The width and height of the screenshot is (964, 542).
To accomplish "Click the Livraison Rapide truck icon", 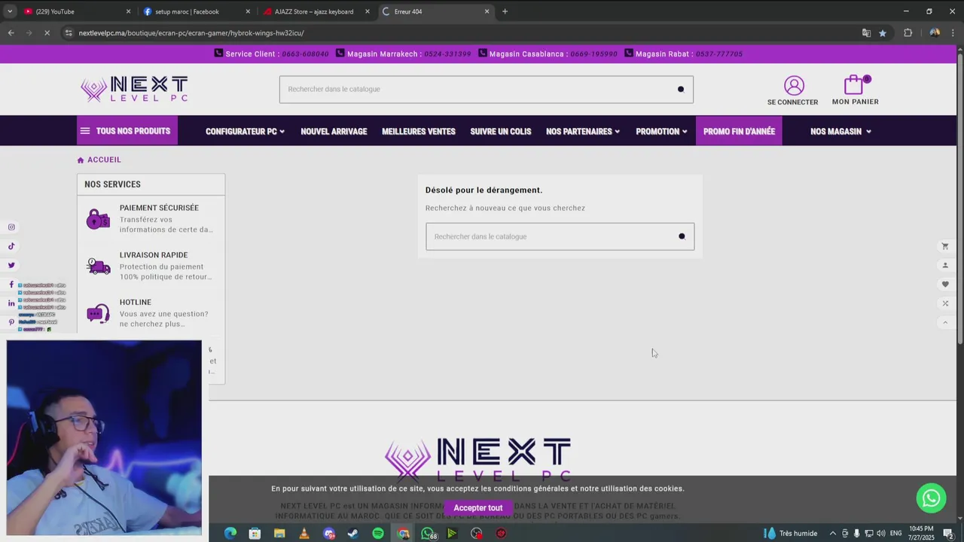I will 98,266.
